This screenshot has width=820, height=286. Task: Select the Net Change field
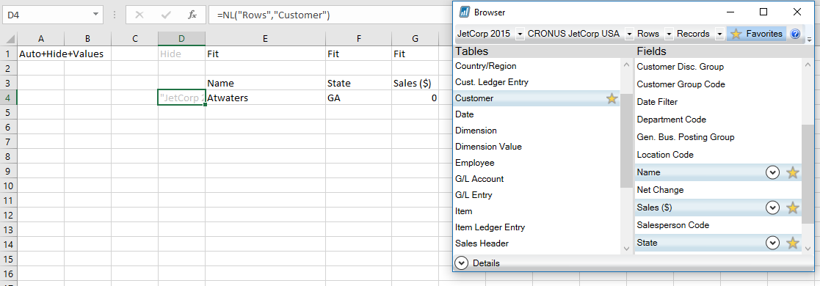(718, 191)
